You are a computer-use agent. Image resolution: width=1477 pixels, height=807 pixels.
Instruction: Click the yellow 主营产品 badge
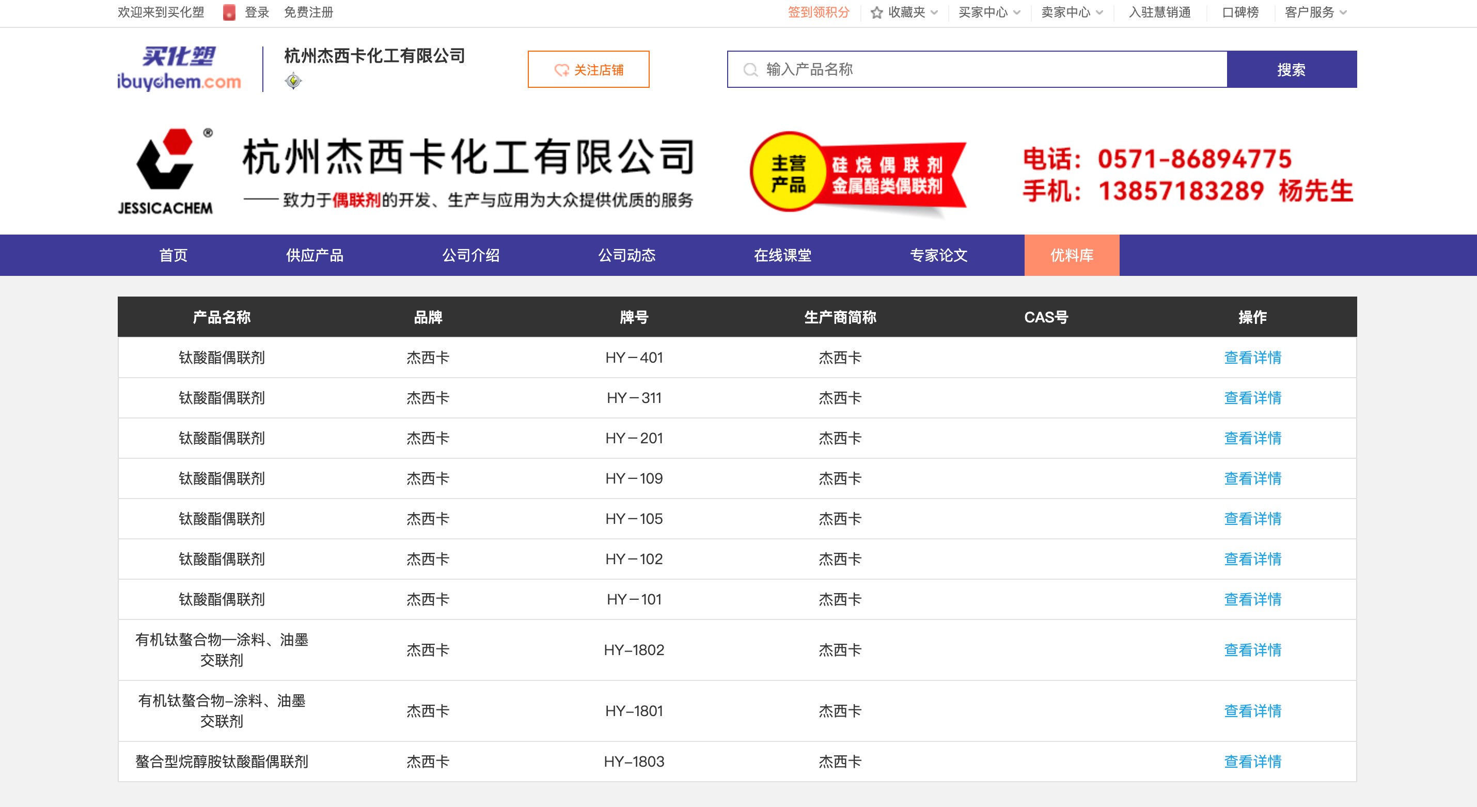click(789, 172)
